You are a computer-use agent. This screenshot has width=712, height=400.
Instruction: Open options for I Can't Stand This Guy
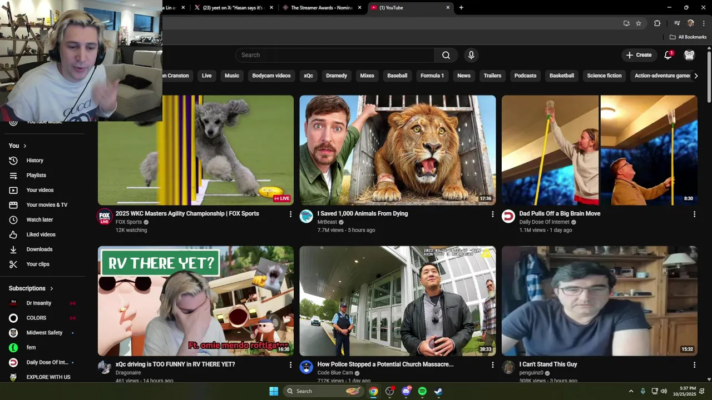[x=694, y=365]
